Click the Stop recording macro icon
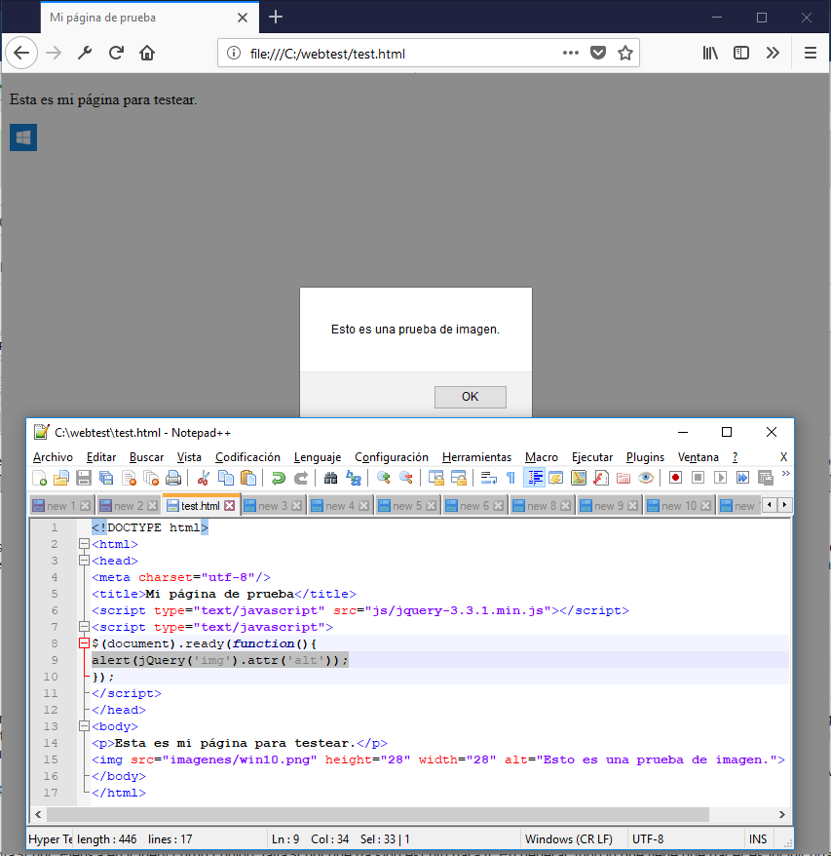Viewport: 831px width, 856px height. (x=698, y=479)
